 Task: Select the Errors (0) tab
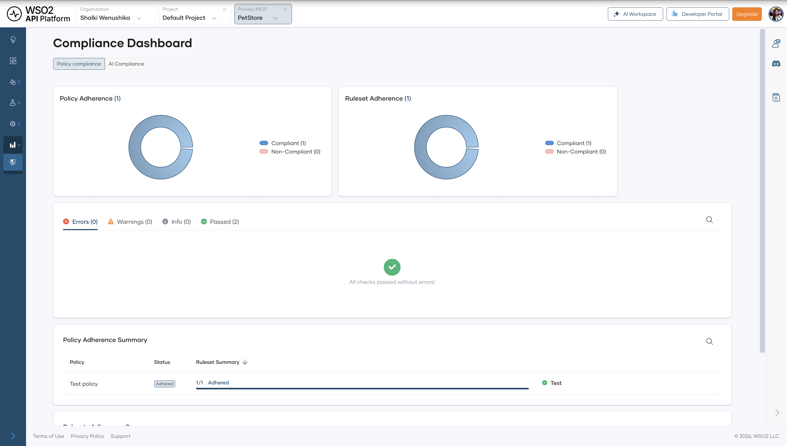80,222
